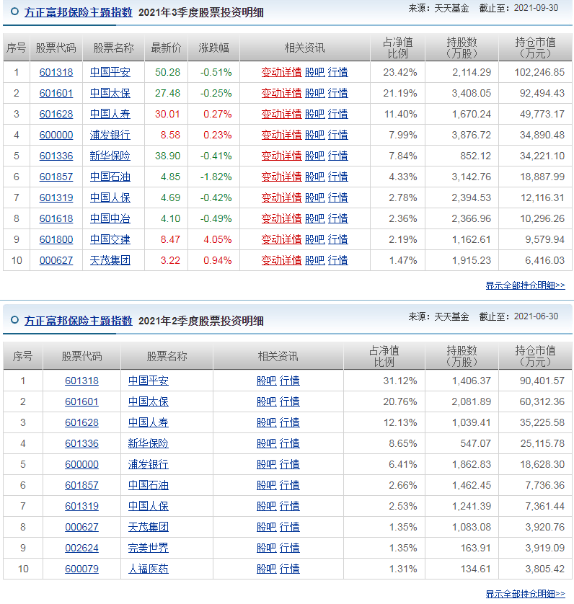This screenshot has width=574, height=604.
Task: Open 中国人寿 stock name in Q3 table
Action: [x=110, y=114]
